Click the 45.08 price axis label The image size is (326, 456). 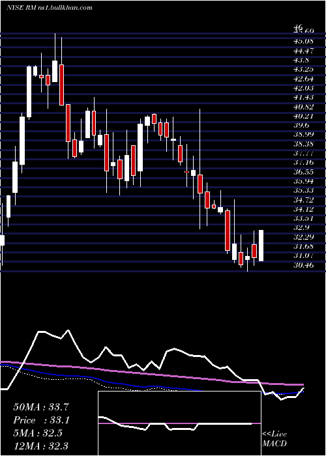click(x=304, y=41)
